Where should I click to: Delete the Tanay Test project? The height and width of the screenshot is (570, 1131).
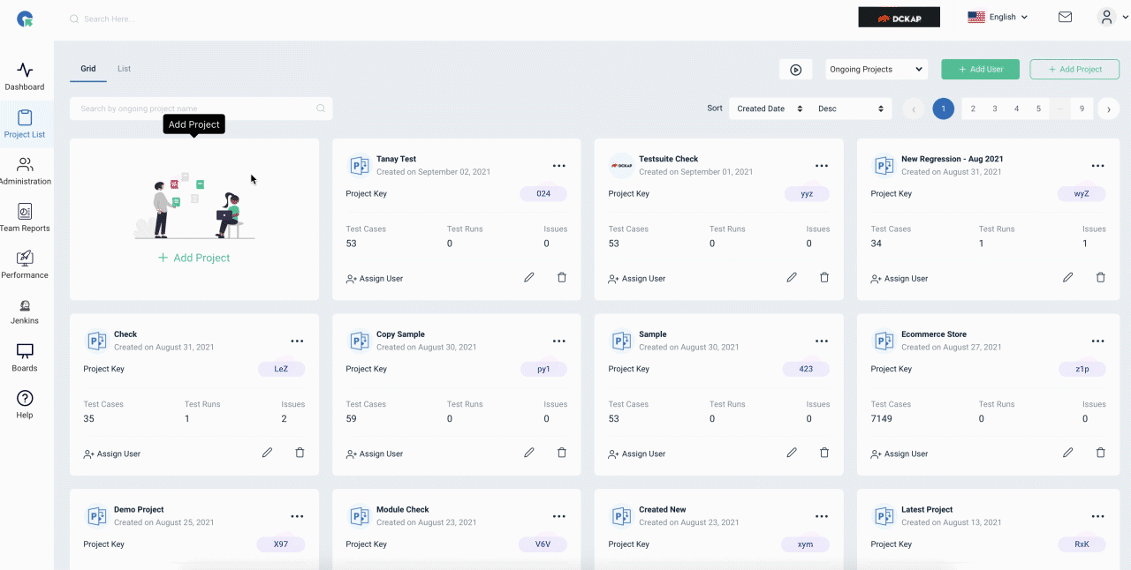pyautogui.click(x=562, y=277)
